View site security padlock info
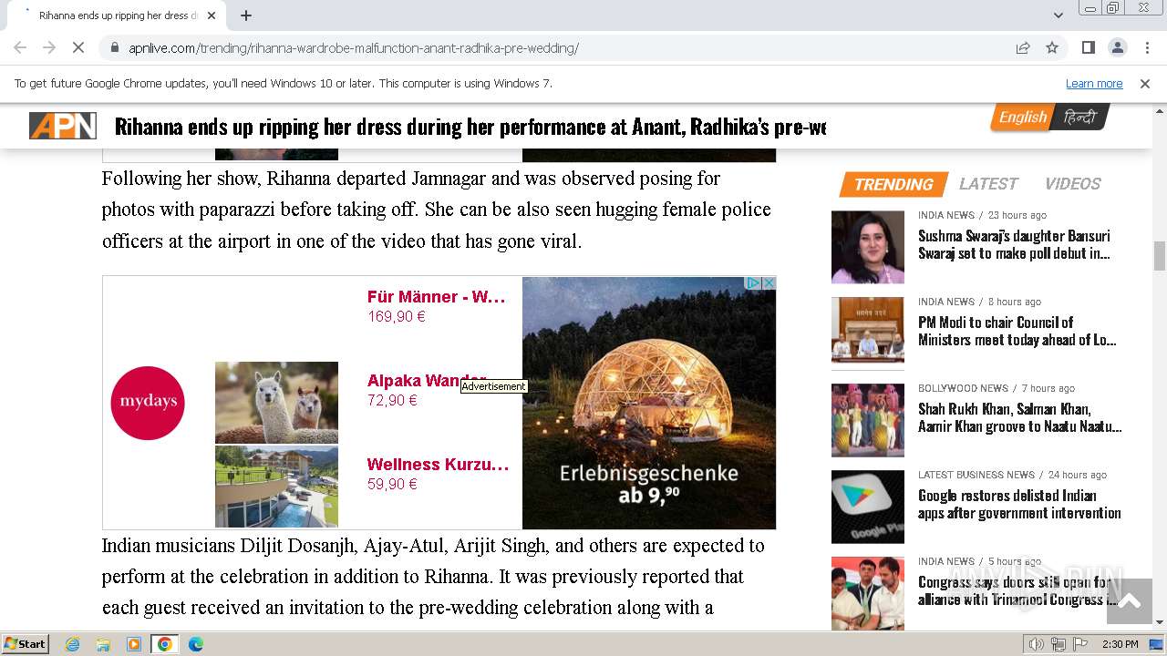1167x656 pixels. pos(115,47)
